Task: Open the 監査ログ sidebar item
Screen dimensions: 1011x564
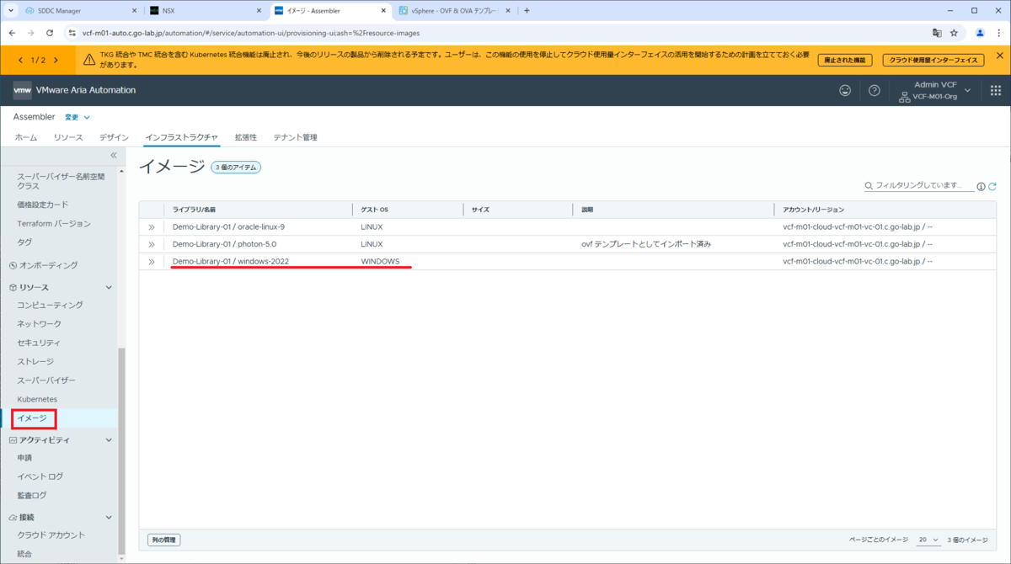Action: pos(32,496)
